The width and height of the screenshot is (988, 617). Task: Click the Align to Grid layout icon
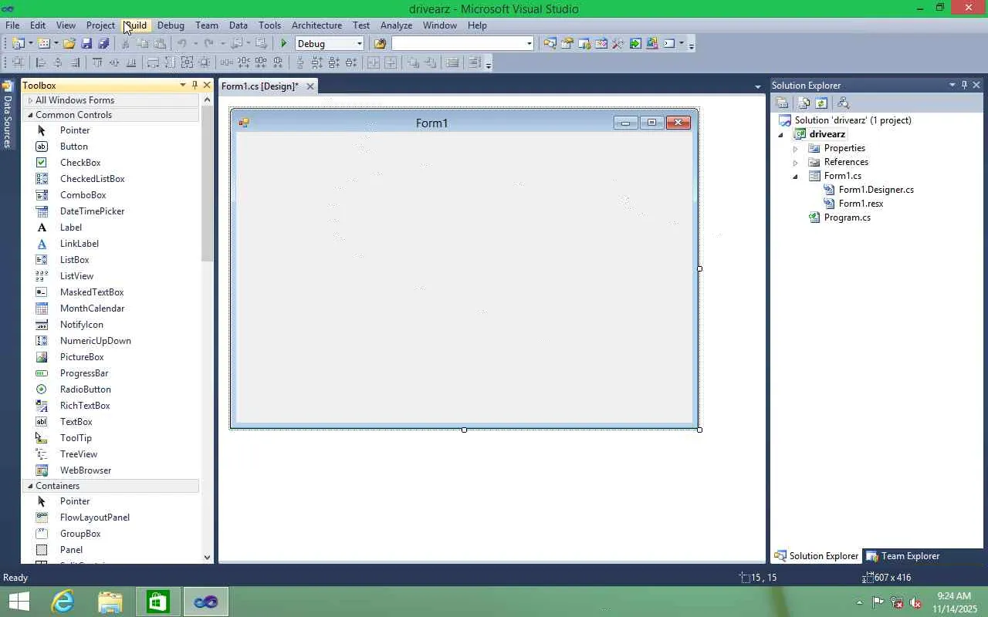point(18,63)
